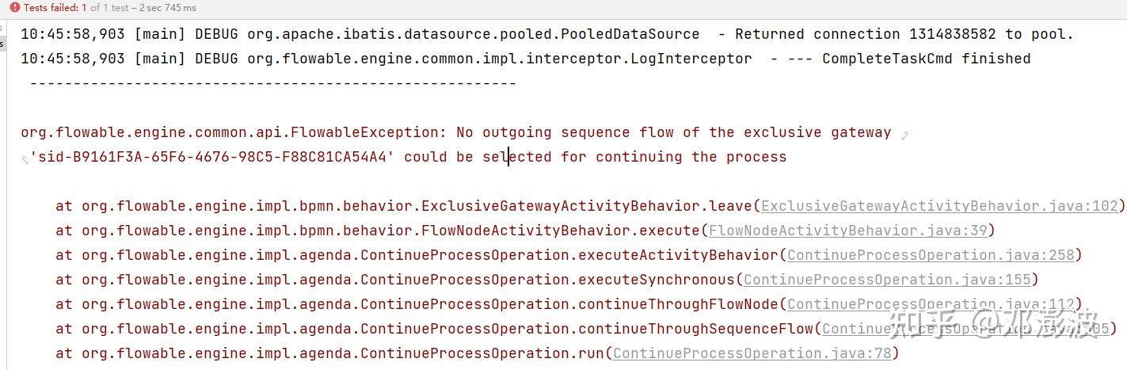Navigate to ContinueProcessOperation.java:112 link
The width and height of the screenshot is (1127, 370).
(931, 304)
